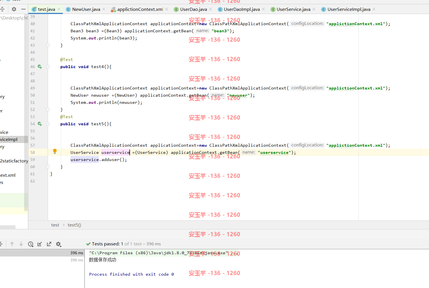Hide the project panel with the minimize dash
The height and width of the screenshot is (288, 429).
click(x=23, y=9)
